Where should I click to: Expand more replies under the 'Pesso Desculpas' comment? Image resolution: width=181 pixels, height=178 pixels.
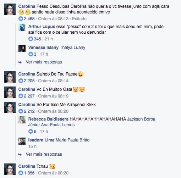click(44, 62)
